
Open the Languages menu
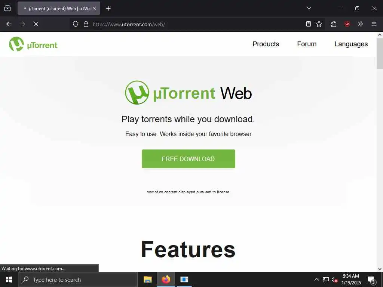351,44
